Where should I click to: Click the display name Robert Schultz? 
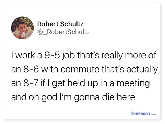pyautogui.click(x=60, y=24)
